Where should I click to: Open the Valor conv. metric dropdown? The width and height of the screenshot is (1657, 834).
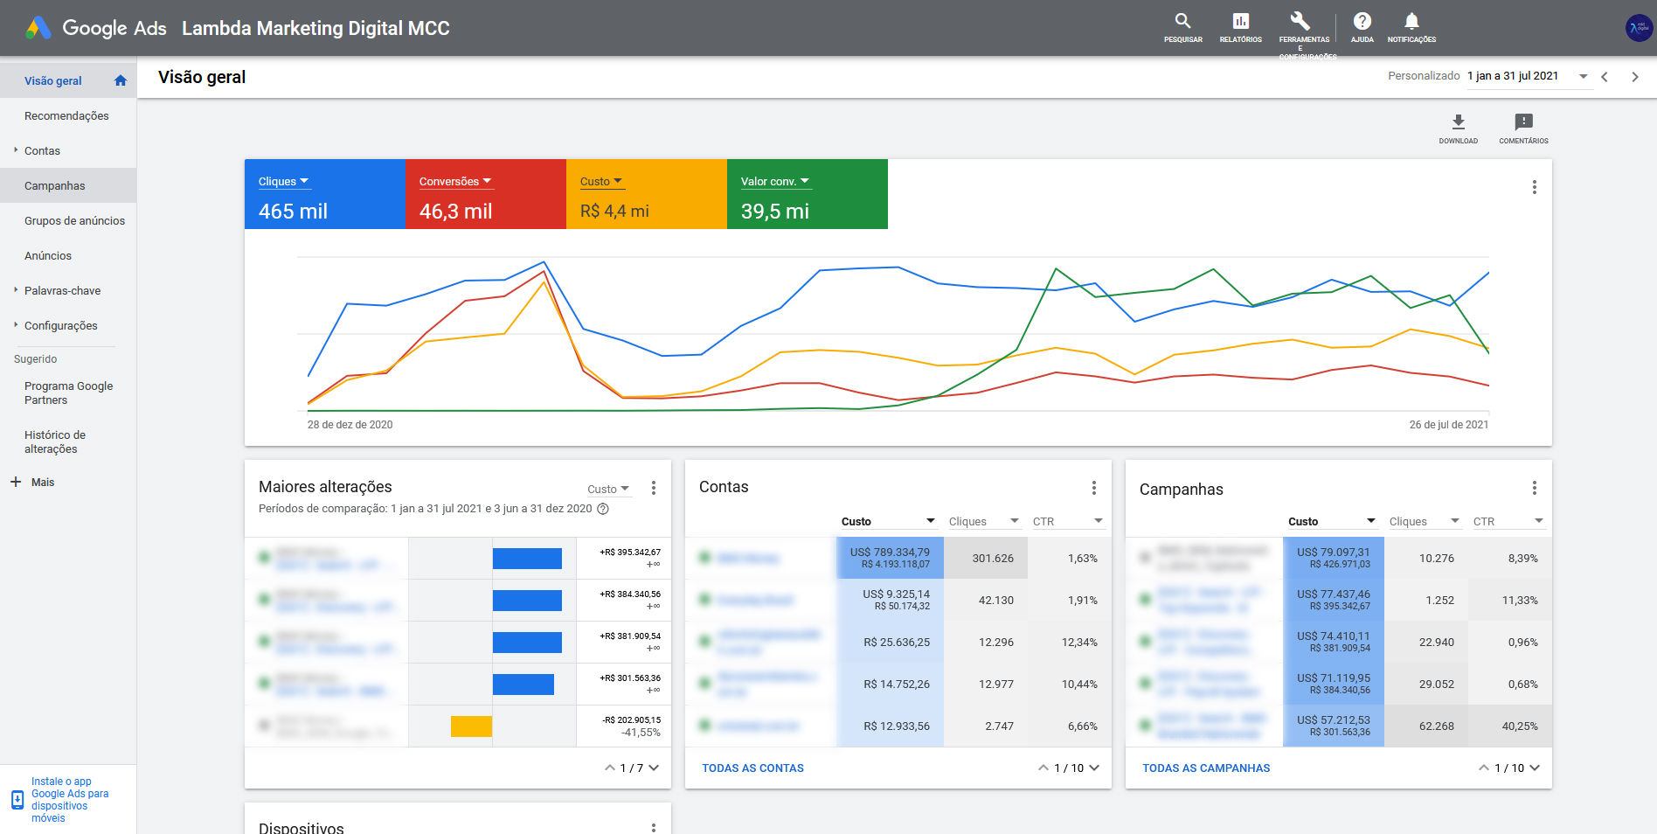(775, 181)
